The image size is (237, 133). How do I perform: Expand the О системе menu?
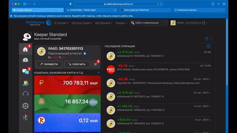coord(61,23)
